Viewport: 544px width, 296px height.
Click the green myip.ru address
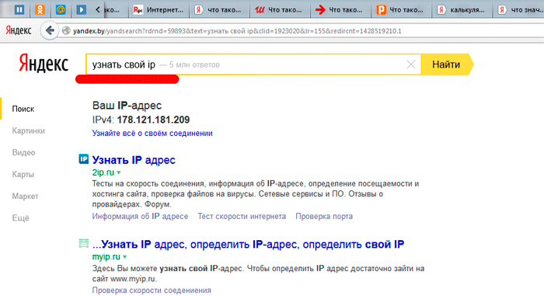tap(106, 257)
